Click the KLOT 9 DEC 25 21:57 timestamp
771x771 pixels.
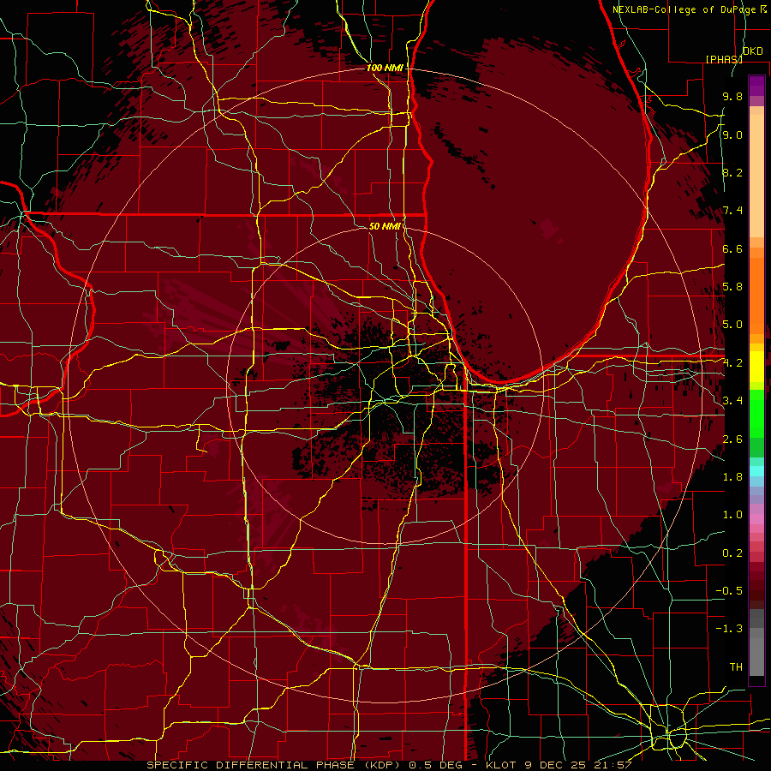(559, 765)
